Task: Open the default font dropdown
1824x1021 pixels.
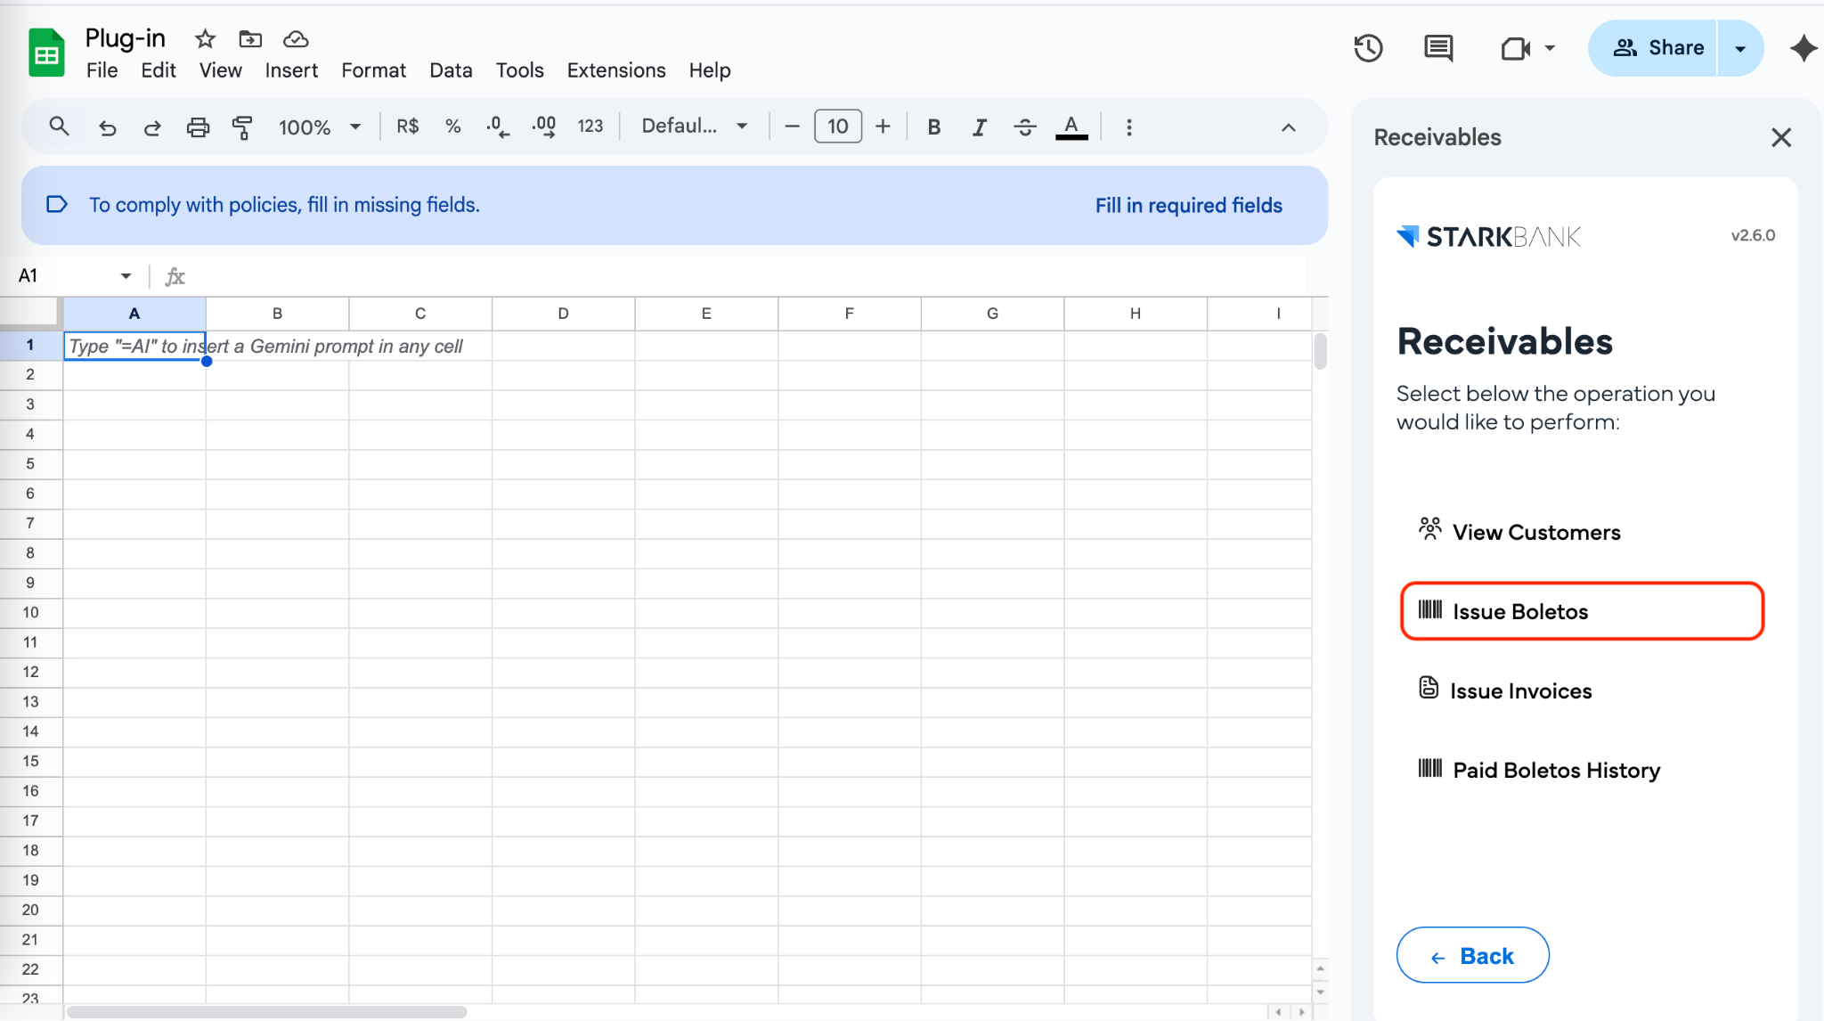Action: point(694,127)
